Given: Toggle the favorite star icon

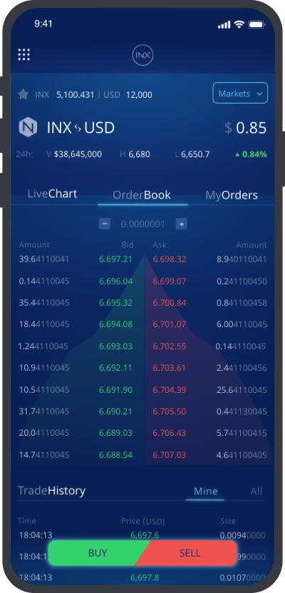Looking at the screenshot, I should tap(24, 94).
